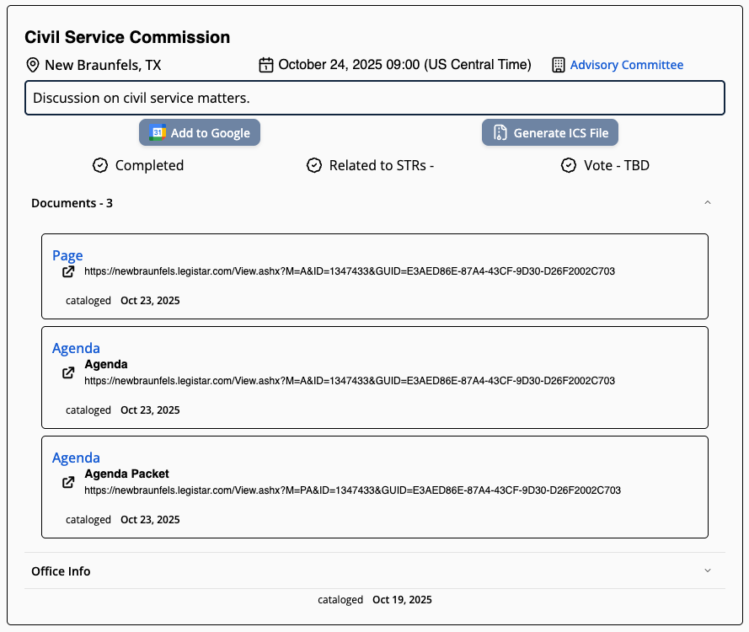Click the Vote - TBD text

[617, 165]
